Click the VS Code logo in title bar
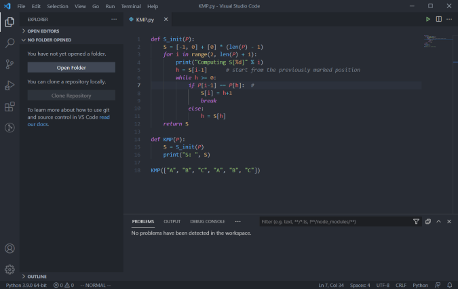 click(x=7, y=6)
